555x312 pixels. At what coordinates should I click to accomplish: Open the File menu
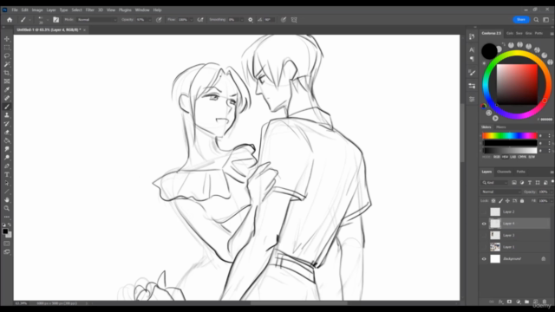click(x=15, y=10)
